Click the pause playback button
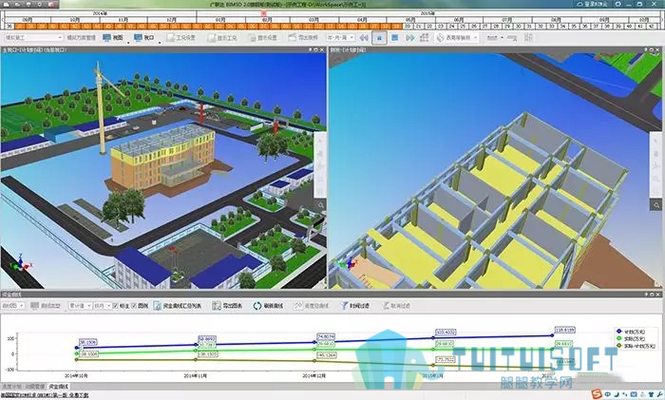The image size is (665, 400). (379, 38)
